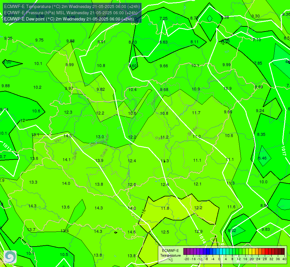
Task: Click the temperature value 12.1
Action: coord(197,184)
